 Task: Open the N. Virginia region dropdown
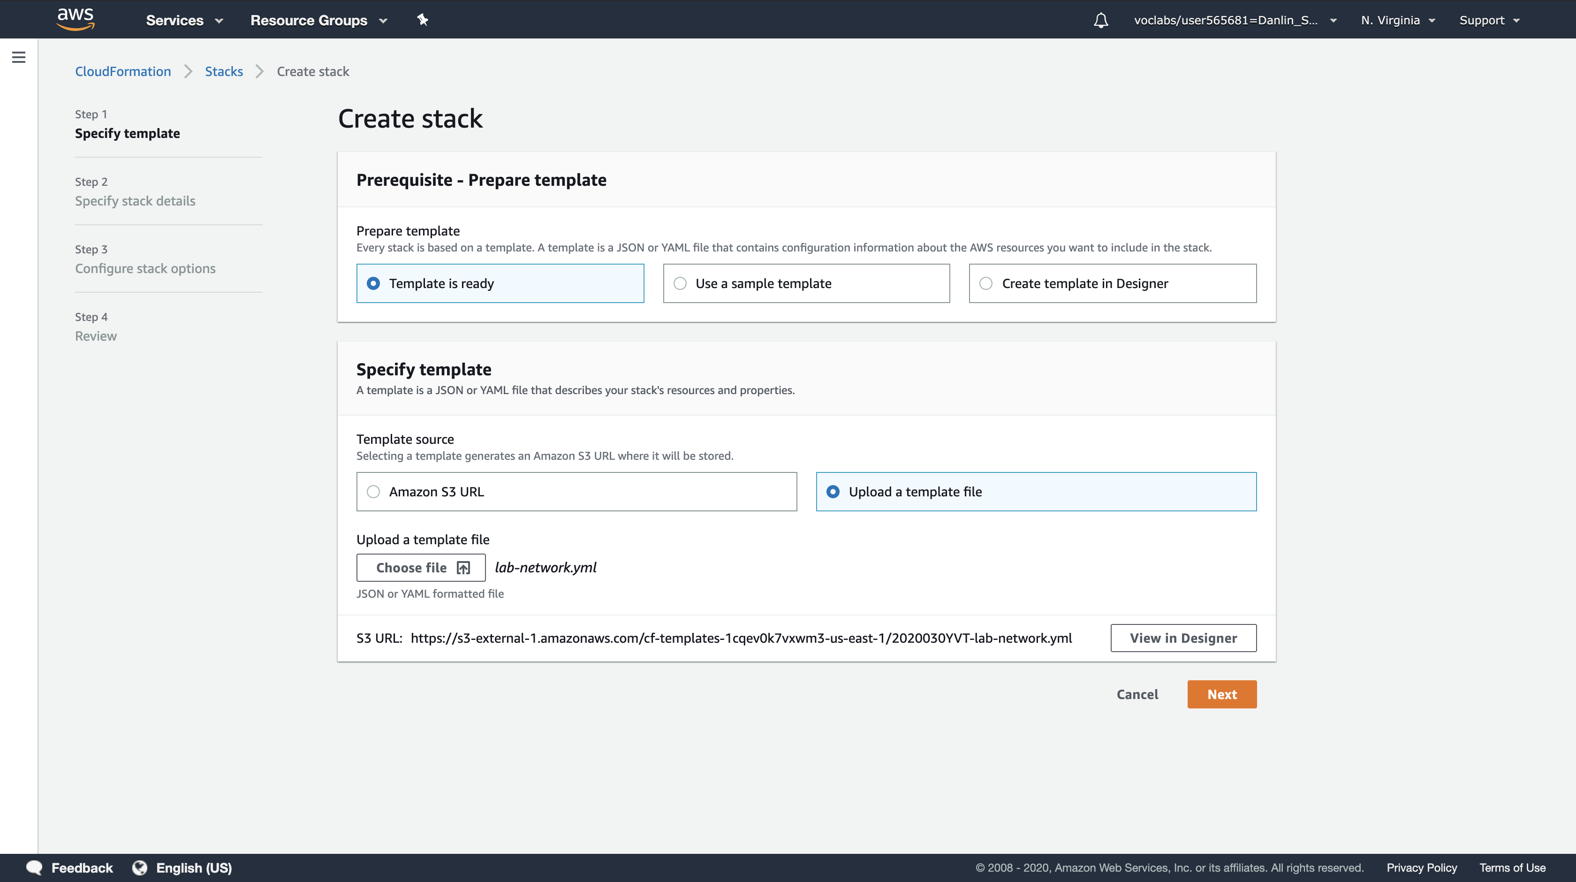click(x=1397, y=20)
